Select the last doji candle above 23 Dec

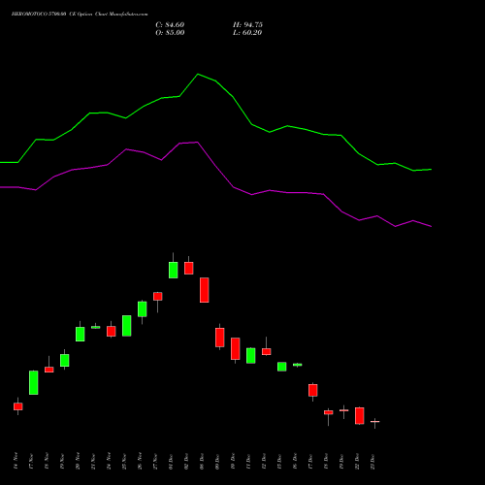(x=375, y=422)
